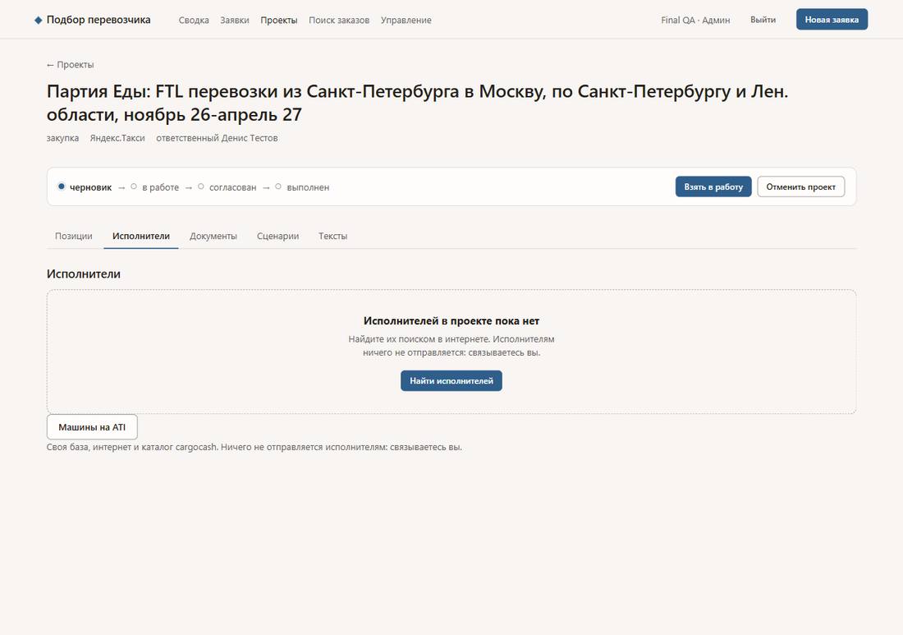Screen dimensions: 903x635
Task: Open the Заявки navigation item
Action: [x=235, y=21]
